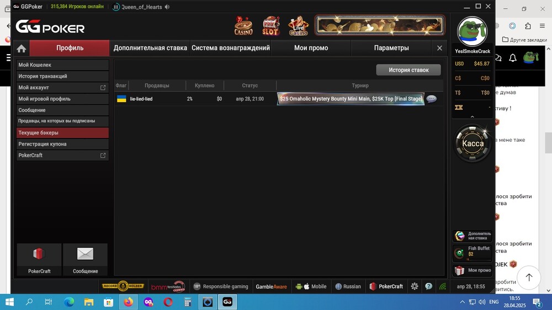
Task: Select Сообщение in the sidebar list
Action: [x=62, y=110]
